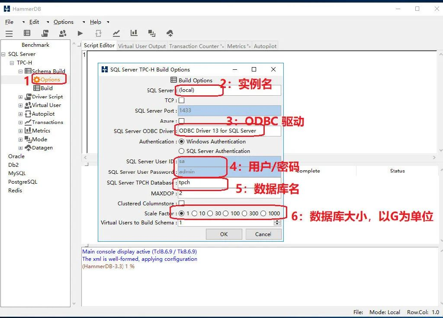Click the Transaction Counter line-chart toolbar icon
The width and height of the screenshot is (443, 318).
116,33
